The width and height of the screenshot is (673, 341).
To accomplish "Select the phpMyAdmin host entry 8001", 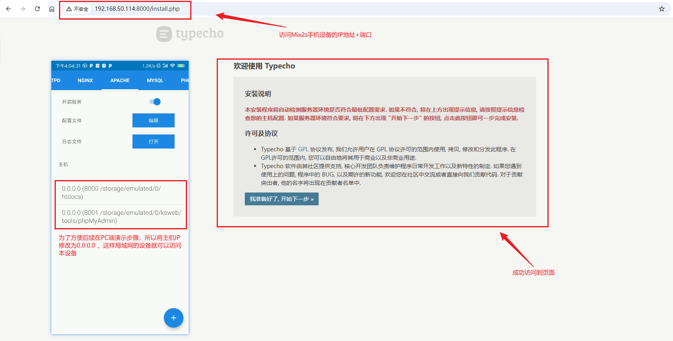I will coord(120,217).
